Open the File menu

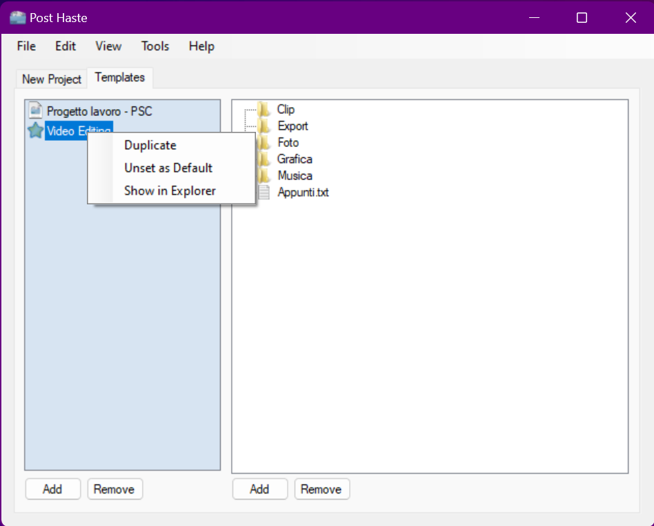point(26,46)
